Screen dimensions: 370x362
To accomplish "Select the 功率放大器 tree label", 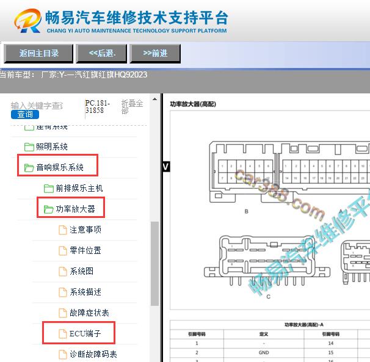I will coord(75,209).
